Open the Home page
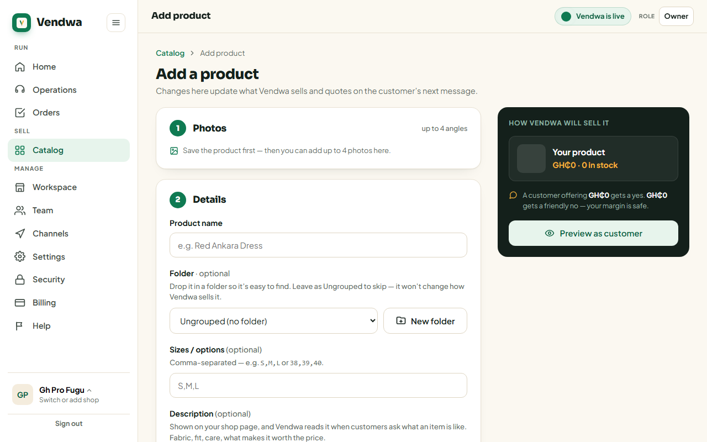The width and height of the screenshot is (707, 442). (68, 67)
